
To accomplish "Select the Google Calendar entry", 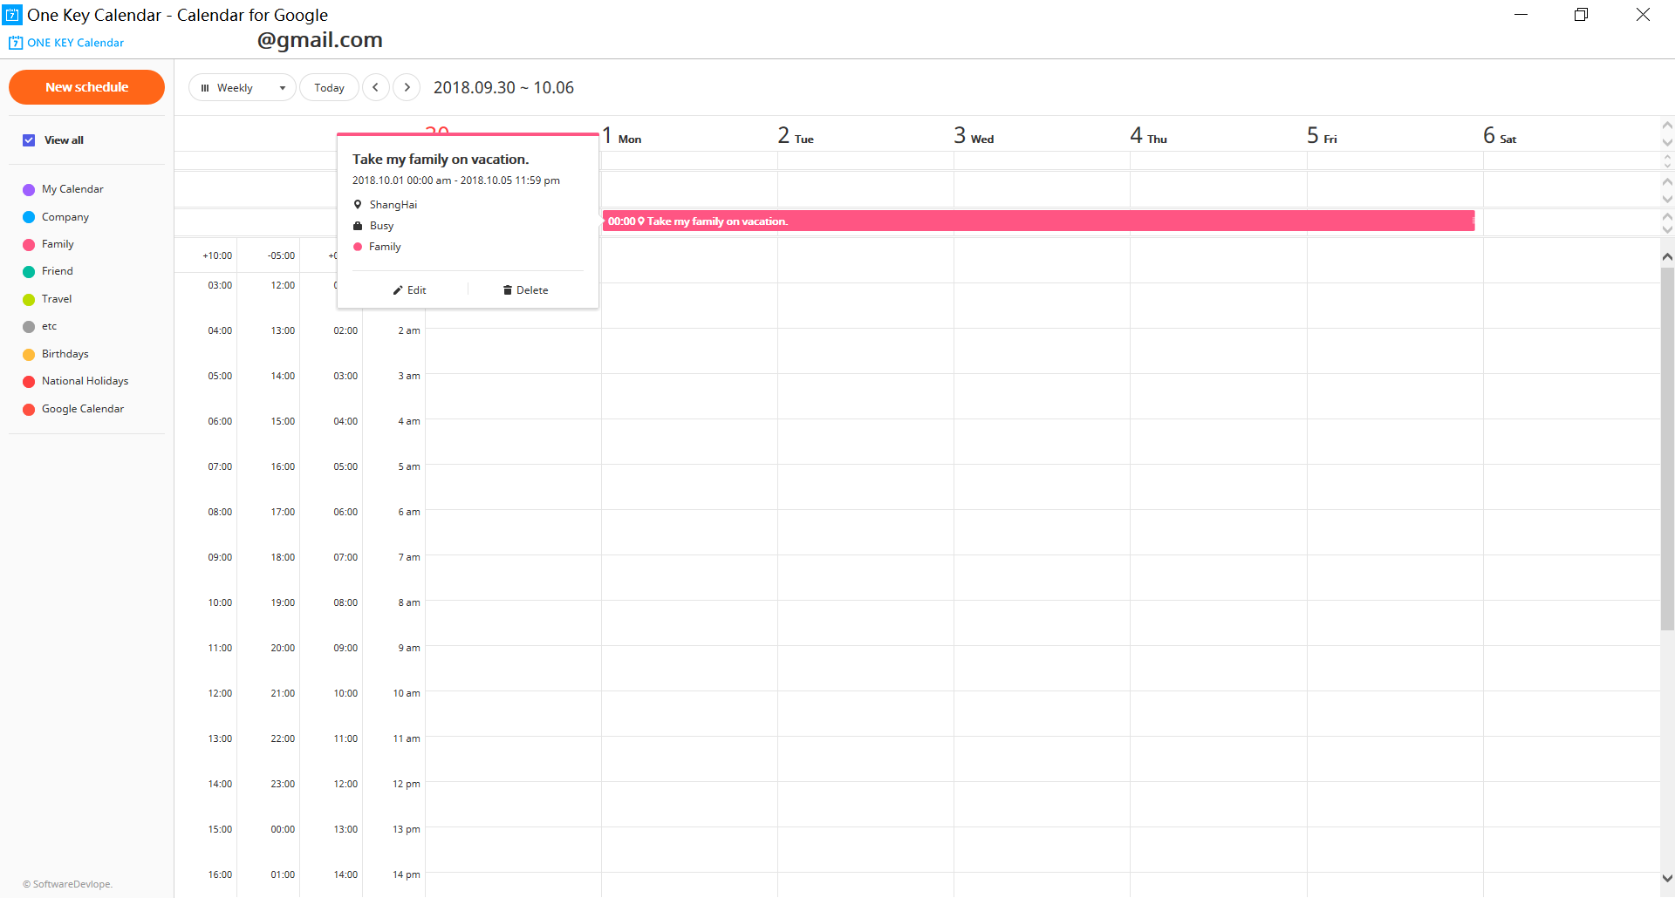I will tap(83, 409).
